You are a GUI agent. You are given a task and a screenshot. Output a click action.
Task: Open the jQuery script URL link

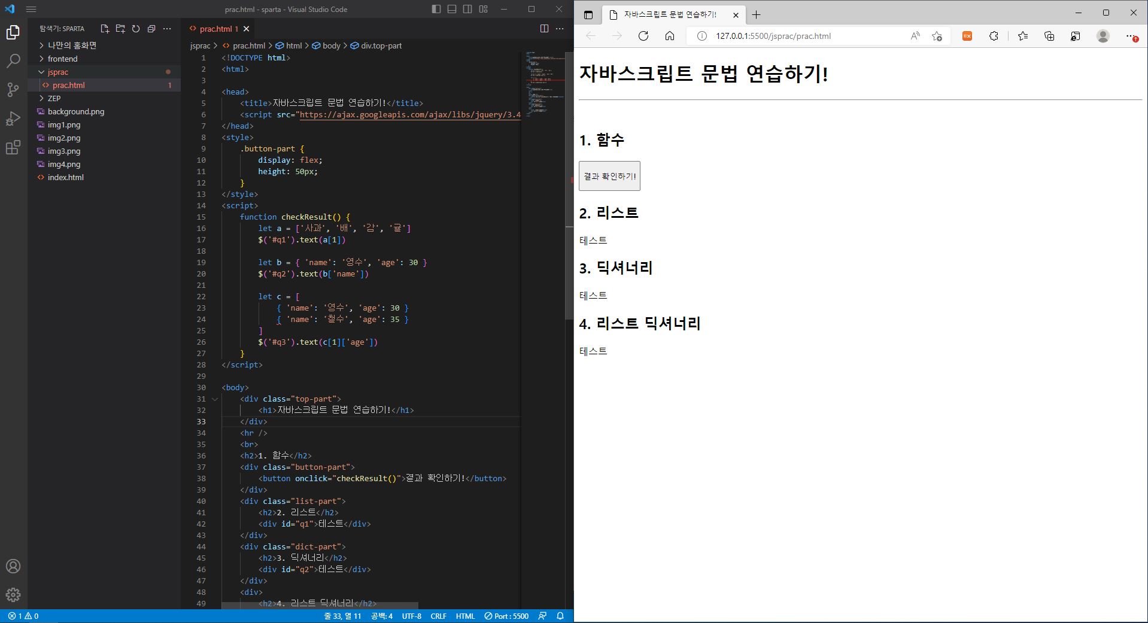point(410,114)
